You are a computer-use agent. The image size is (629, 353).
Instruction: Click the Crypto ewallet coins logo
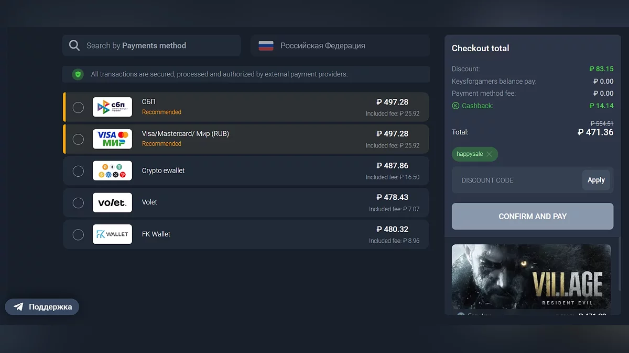112,170
